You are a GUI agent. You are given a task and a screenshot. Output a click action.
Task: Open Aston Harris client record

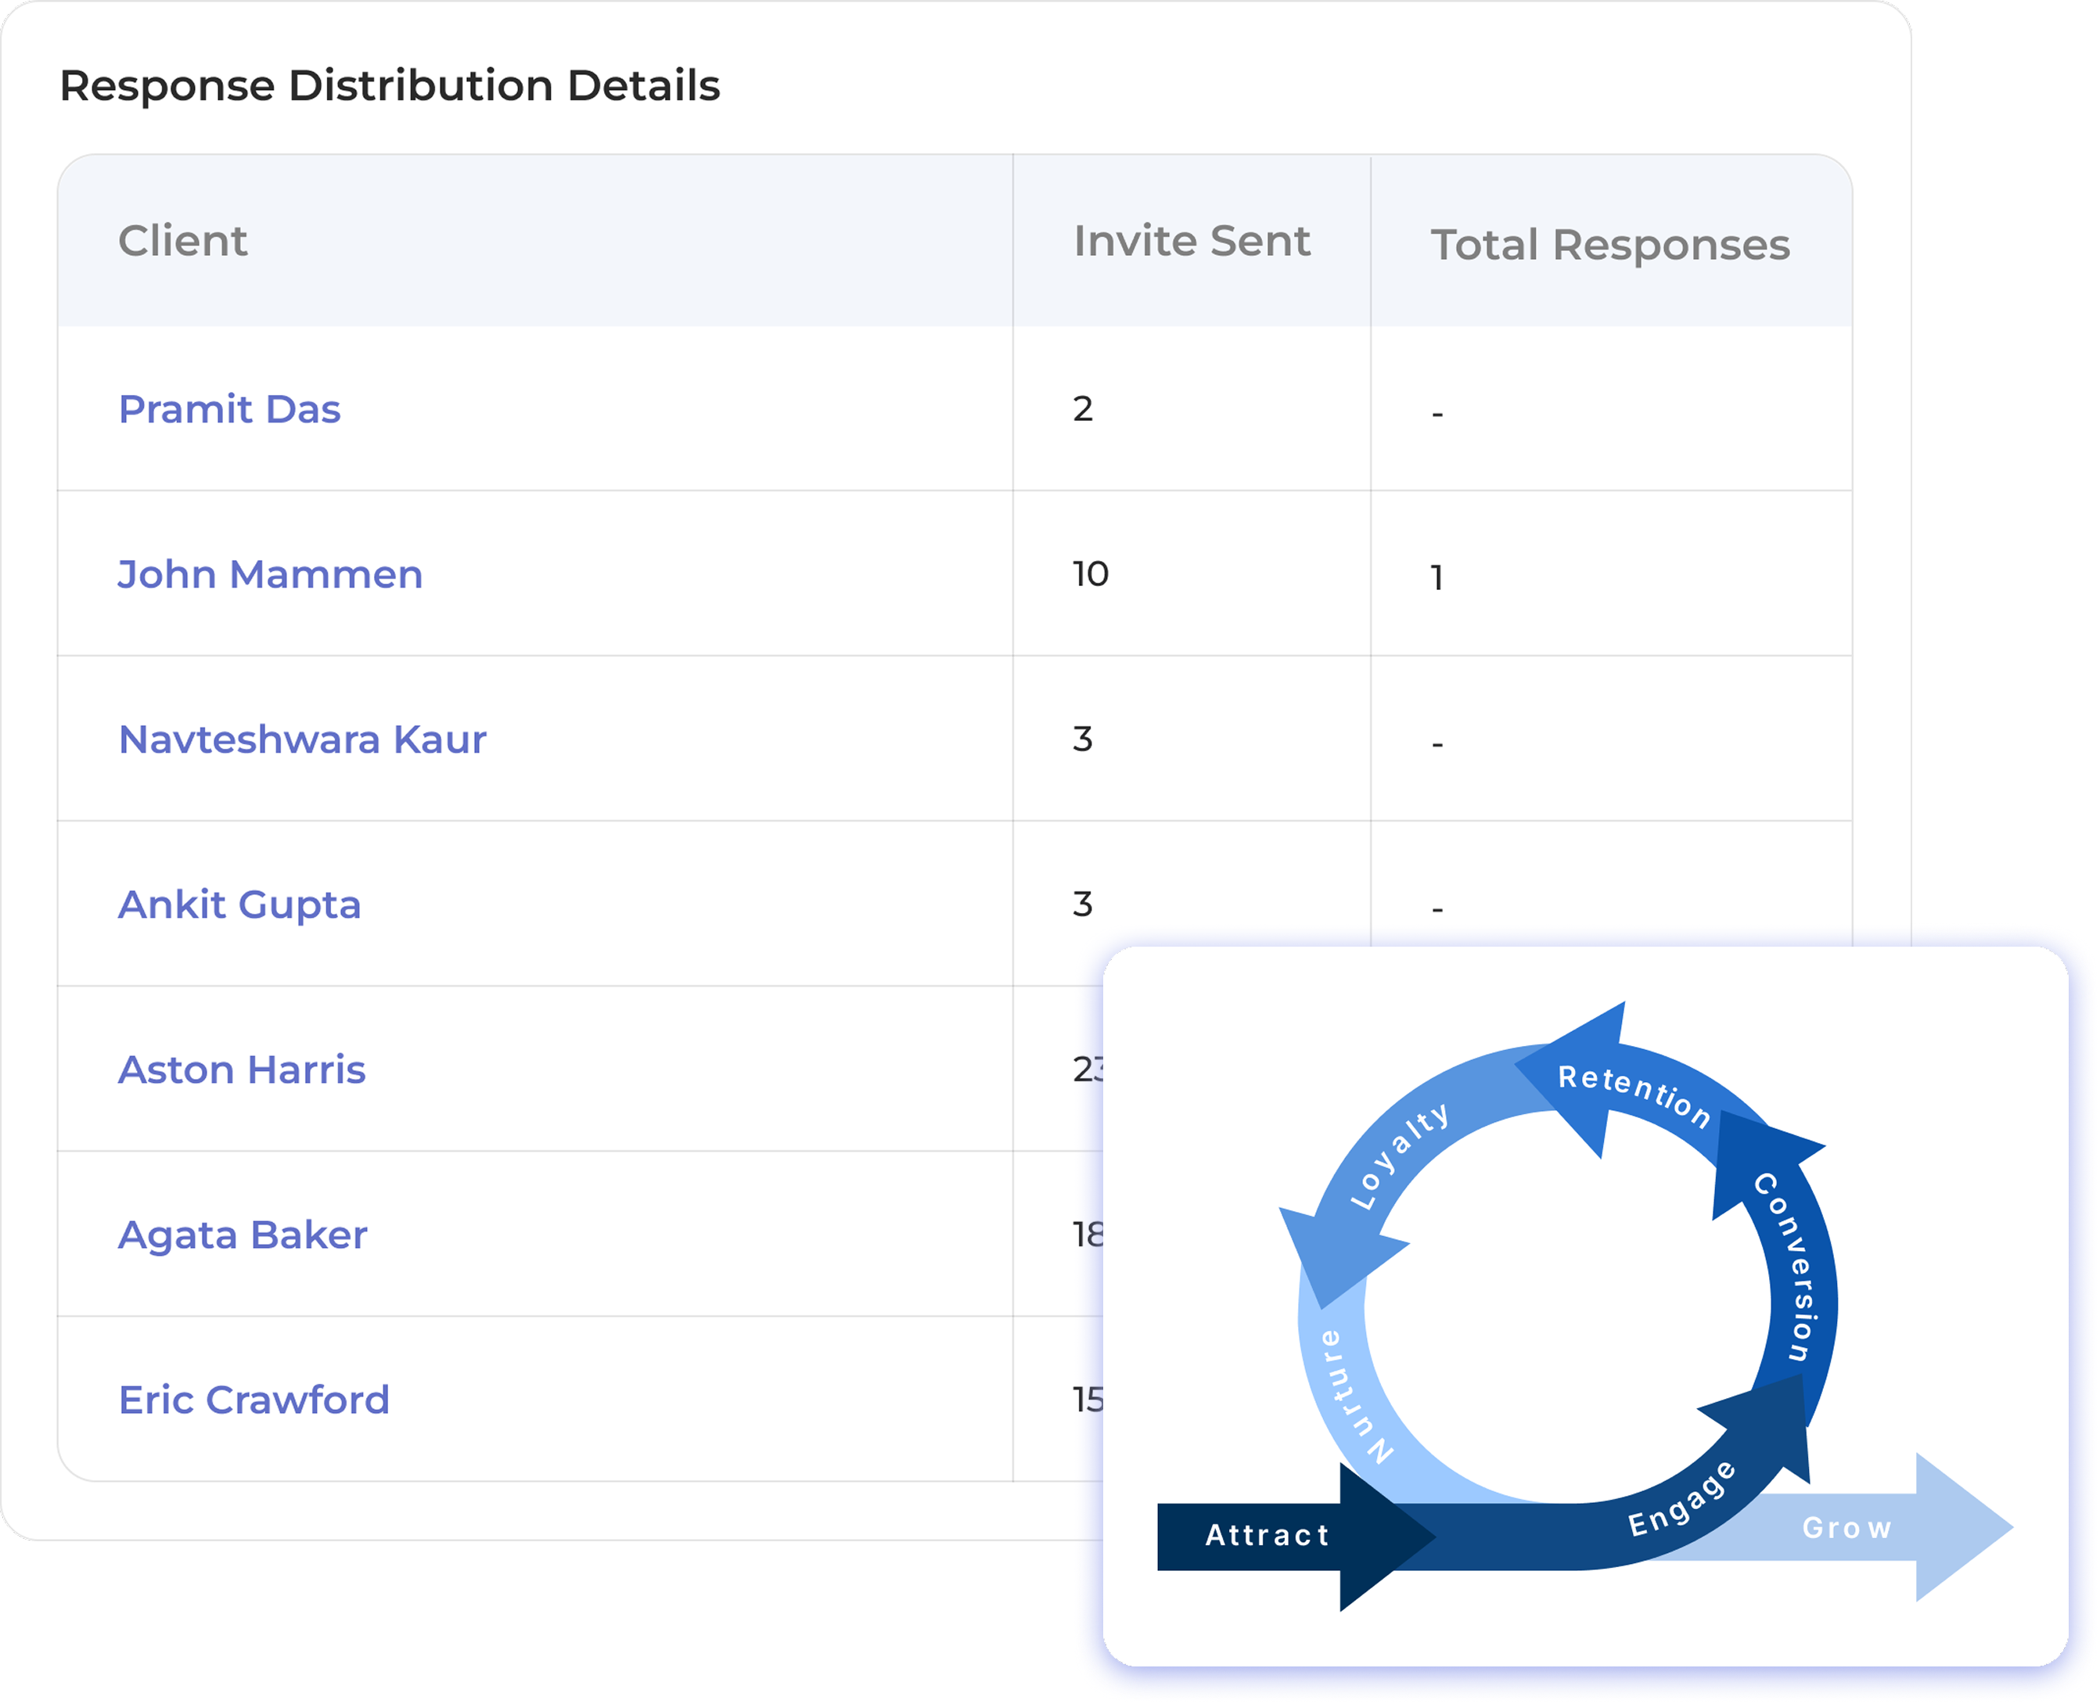[242, 1069]
